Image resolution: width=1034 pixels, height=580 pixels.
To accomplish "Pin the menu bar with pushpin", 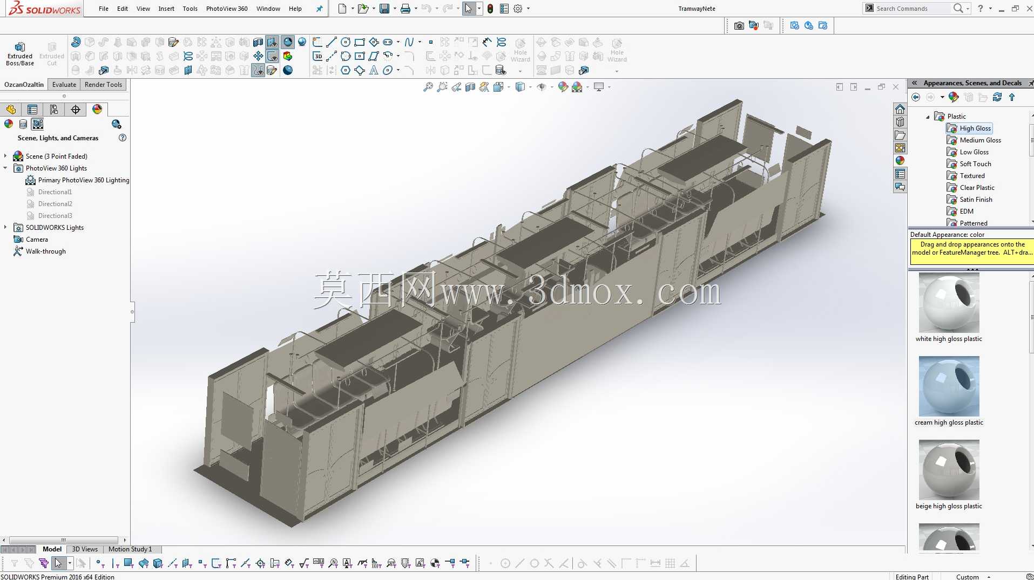I will coord(319,9).
